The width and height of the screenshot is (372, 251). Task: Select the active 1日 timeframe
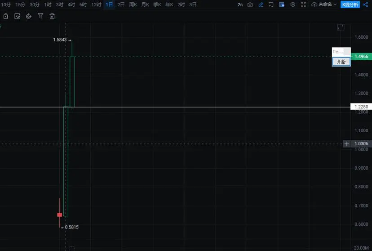coord(109,4)
